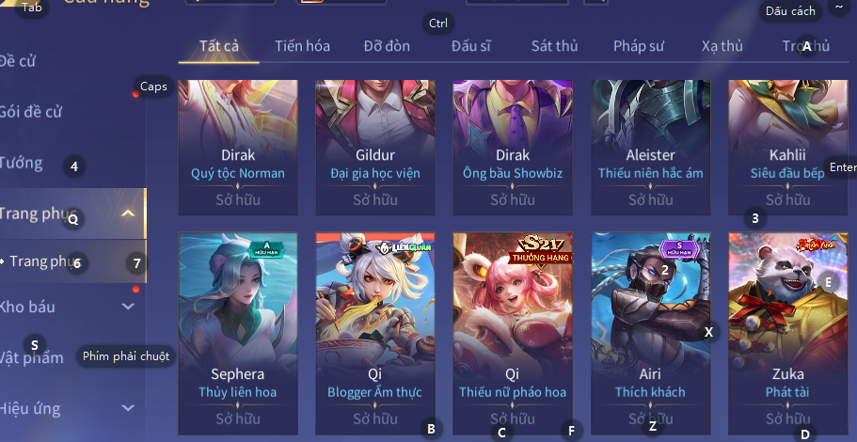Click the A Hữu hạn badge on Sephera
The image size is (857, 442).
coord(267,249)
